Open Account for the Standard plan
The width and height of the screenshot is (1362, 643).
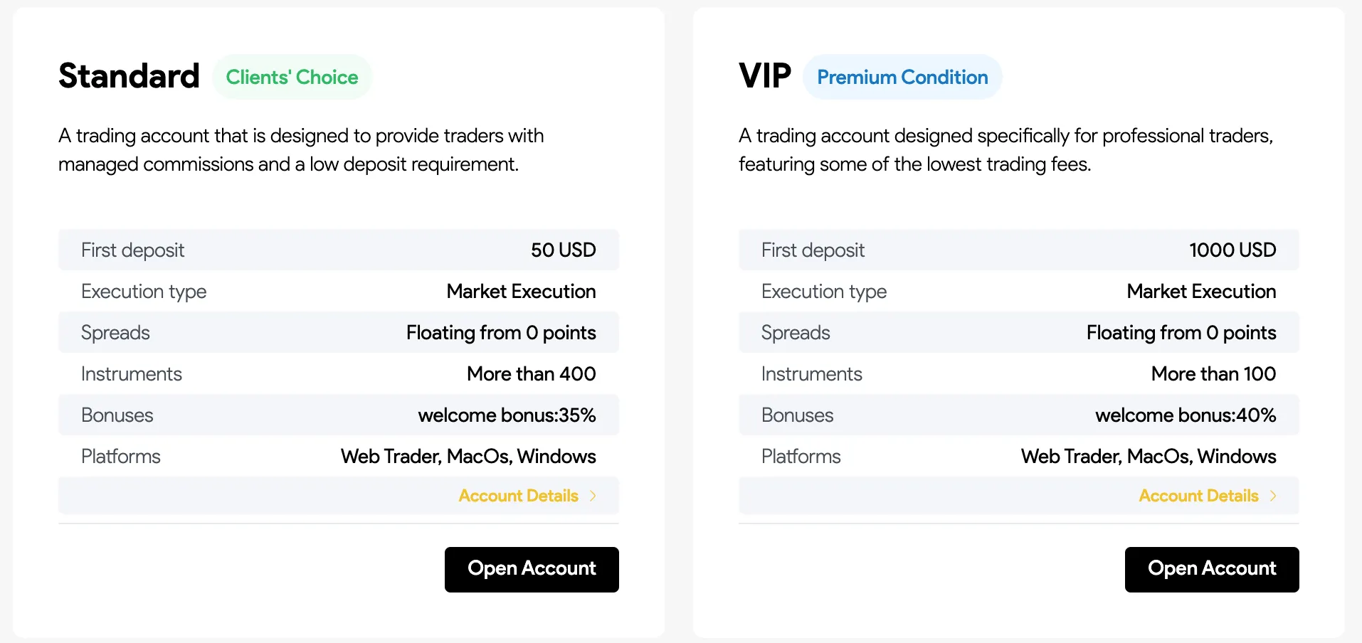click(532, 569)
